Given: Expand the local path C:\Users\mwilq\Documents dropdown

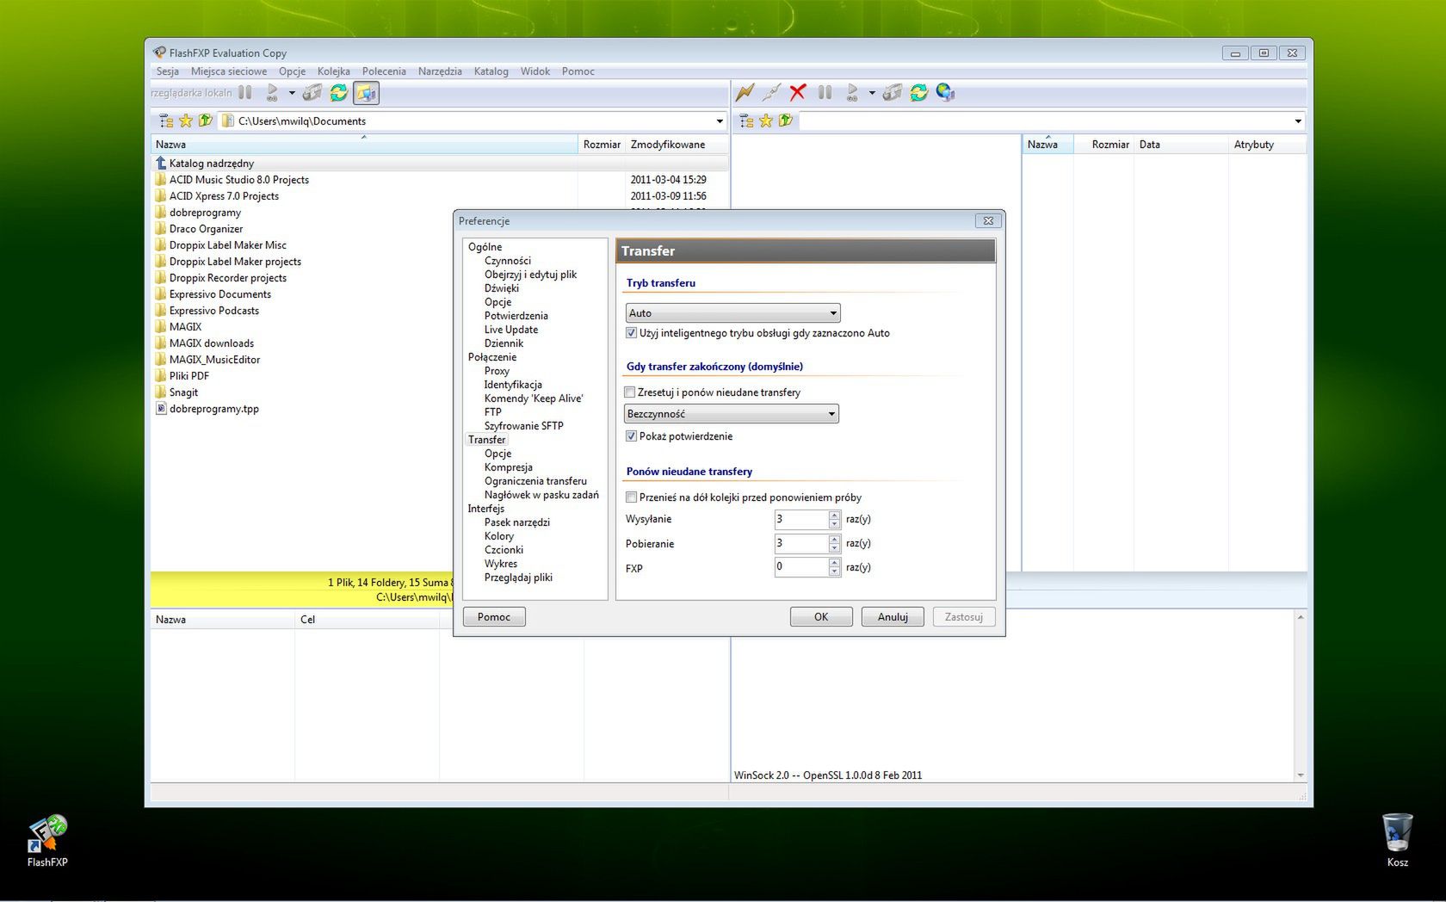Looking at the screenshot, I should pyautogui.click(x=720, y=121).
